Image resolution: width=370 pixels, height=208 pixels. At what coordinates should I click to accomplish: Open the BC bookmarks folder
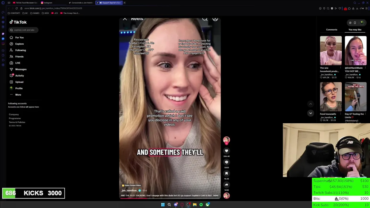click(25, 13)
